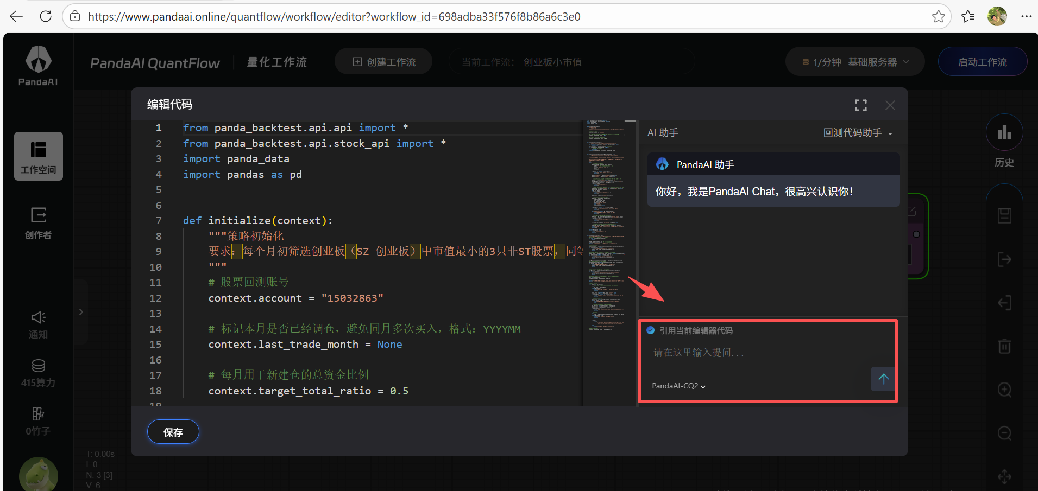Click the import arrow icon in right toolbar

point(1004,303)
